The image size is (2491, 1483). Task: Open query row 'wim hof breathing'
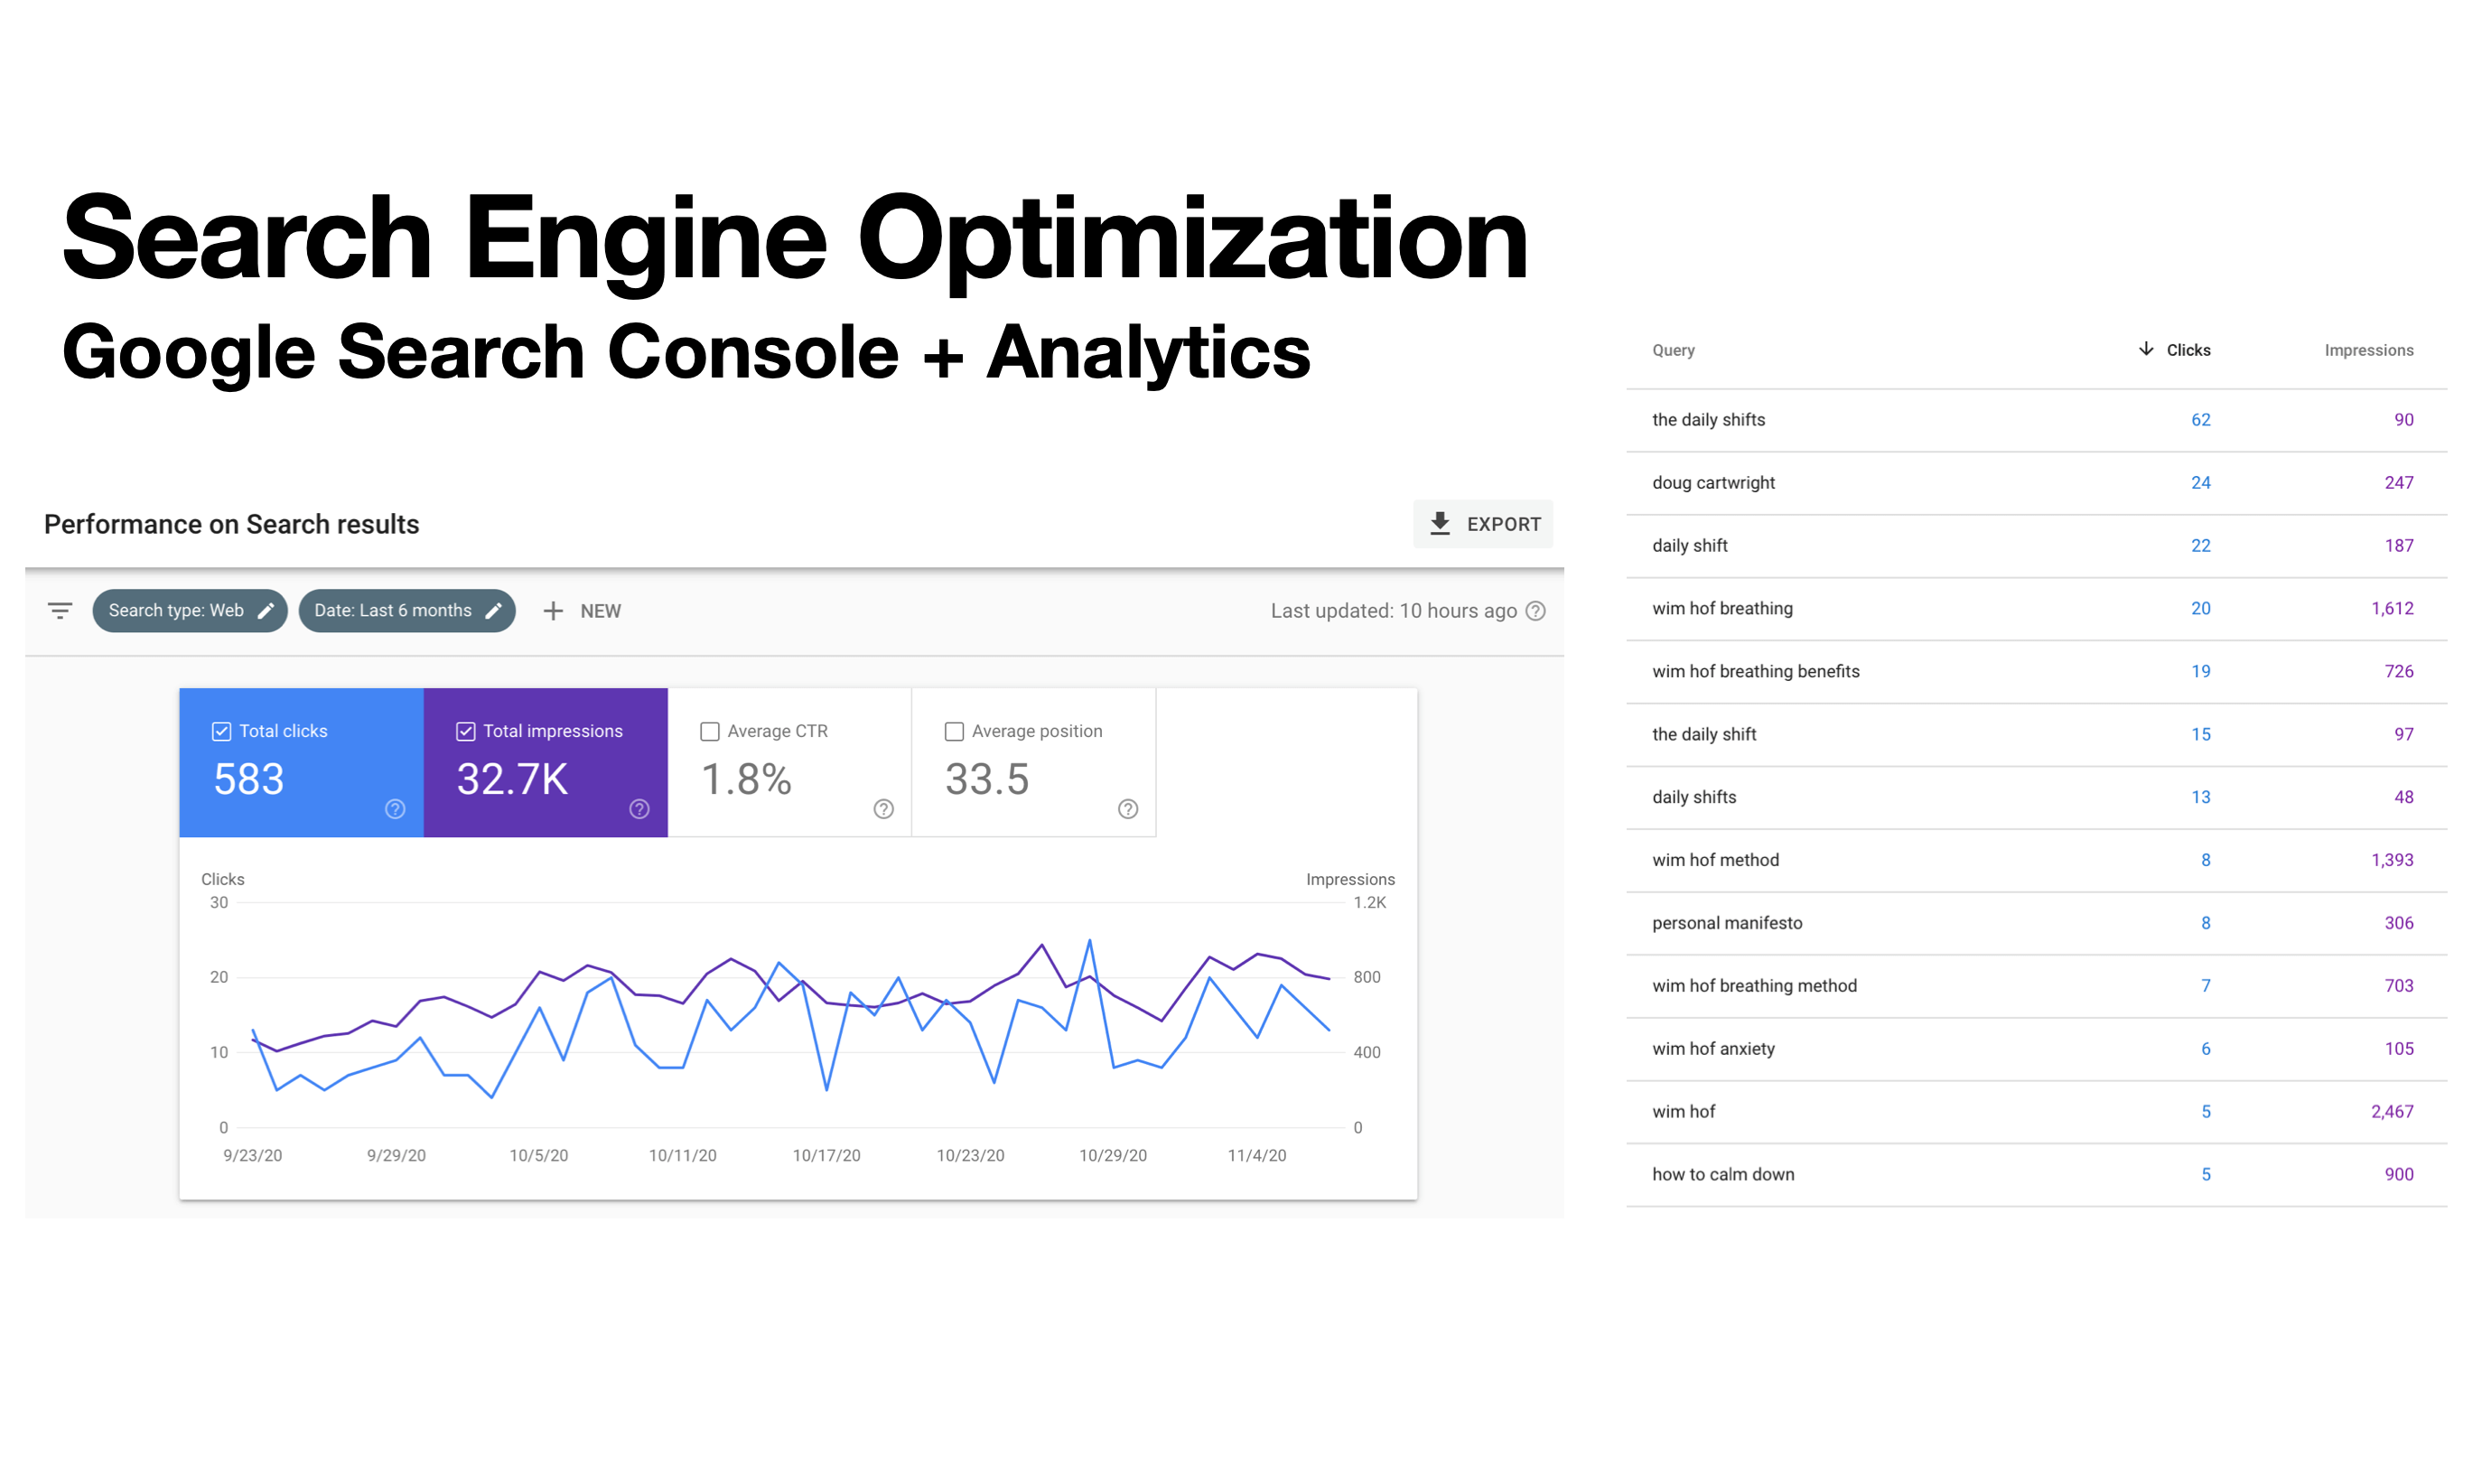pyautogui.click(x=2037, y=609)
